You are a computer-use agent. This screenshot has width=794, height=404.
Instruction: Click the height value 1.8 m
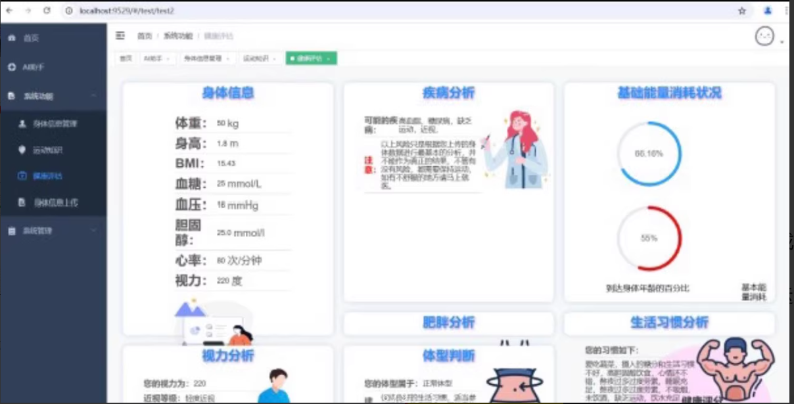(x=227, y=144)
